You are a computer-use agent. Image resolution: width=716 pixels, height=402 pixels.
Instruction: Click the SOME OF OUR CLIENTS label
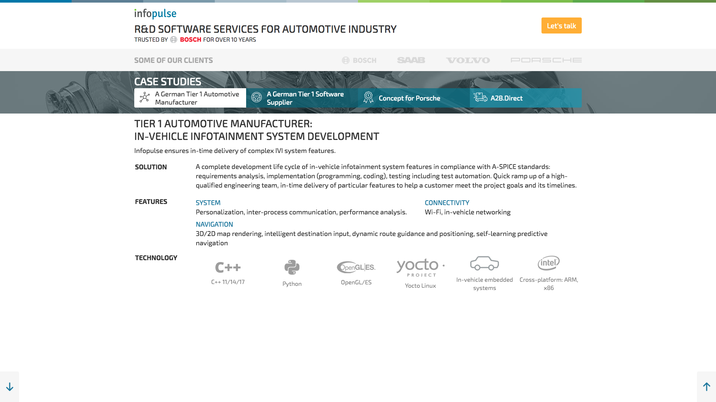(173, 60)
